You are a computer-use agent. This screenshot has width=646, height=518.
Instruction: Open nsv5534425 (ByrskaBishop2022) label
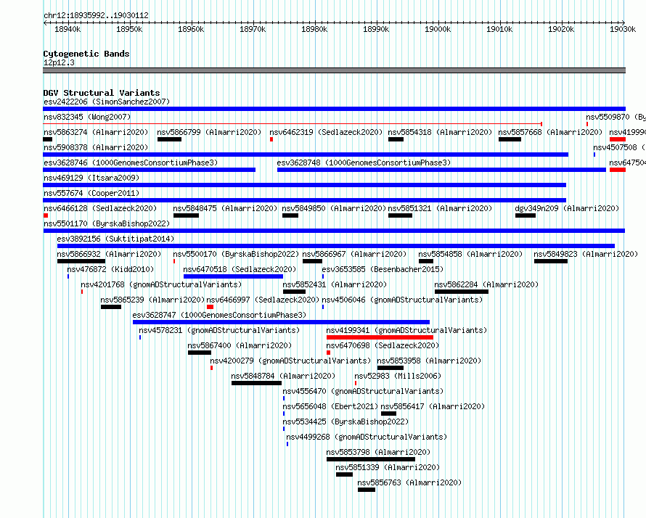346,422
